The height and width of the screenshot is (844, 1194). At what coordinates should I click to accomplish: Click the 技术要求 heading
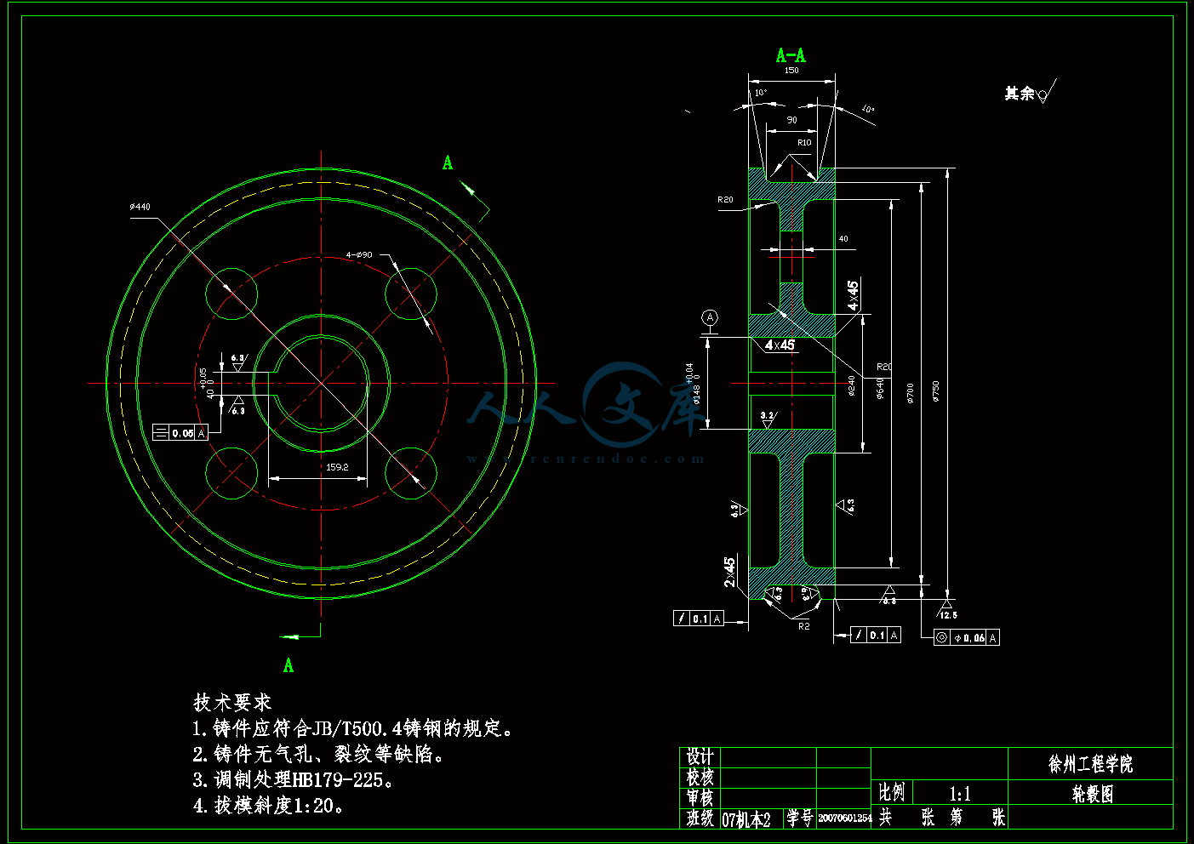[232, 702]
